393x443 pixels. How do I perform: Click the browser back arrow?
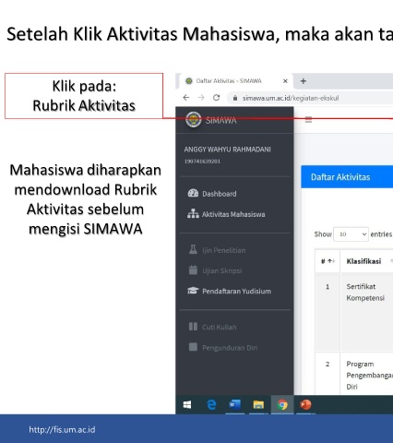186,98
